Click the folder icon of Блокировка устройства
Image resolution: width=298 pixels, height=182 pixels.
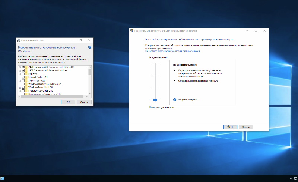(x=26, y=91)
